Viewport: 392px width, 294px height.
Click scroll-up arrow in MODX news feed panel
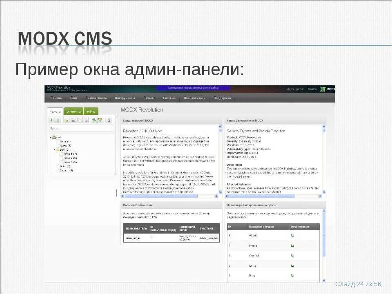click(220, 126)
